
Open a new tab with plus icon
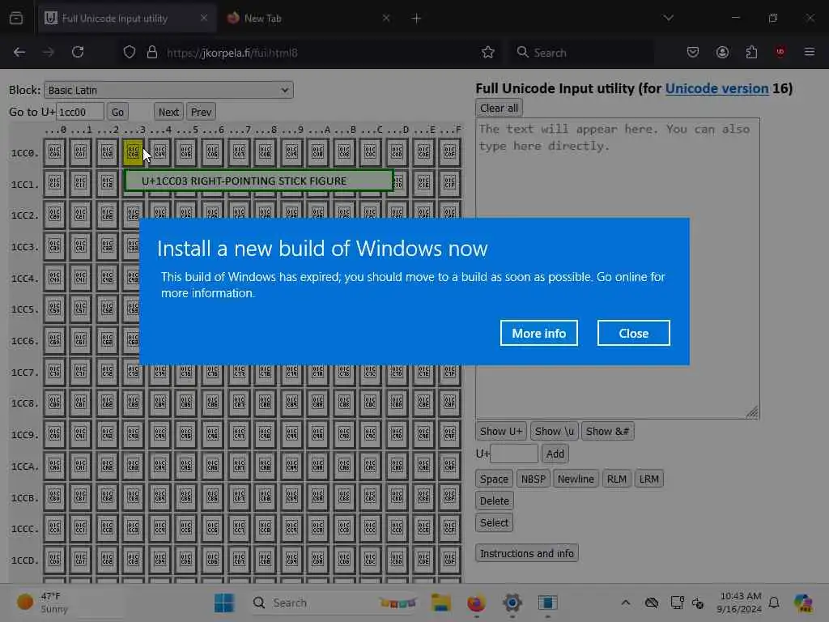tap(416, 19)
